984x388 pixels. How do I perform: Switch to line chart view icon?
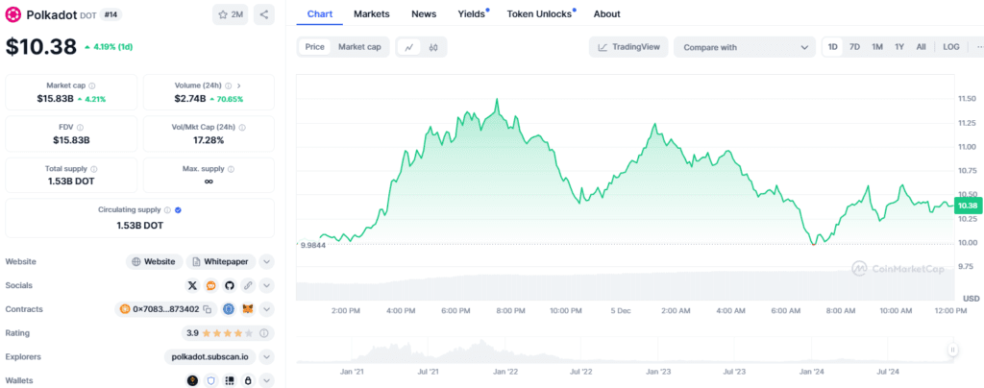coord(409,47)
